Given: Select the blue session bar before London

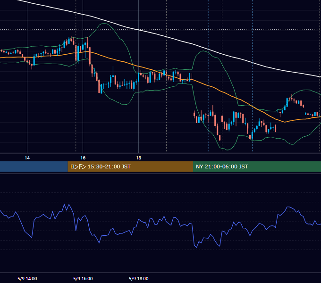Looking at the screenshot, I should click(x=34, y=166).
